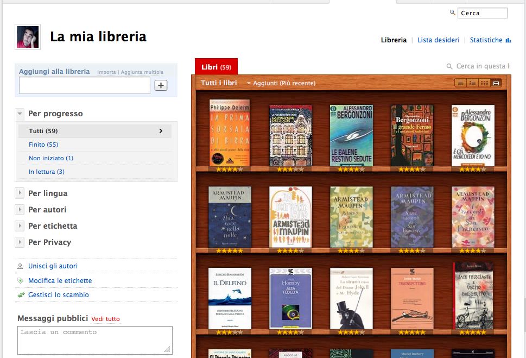
Task: Click the plus button to add a book
Action: pos(161,85)
